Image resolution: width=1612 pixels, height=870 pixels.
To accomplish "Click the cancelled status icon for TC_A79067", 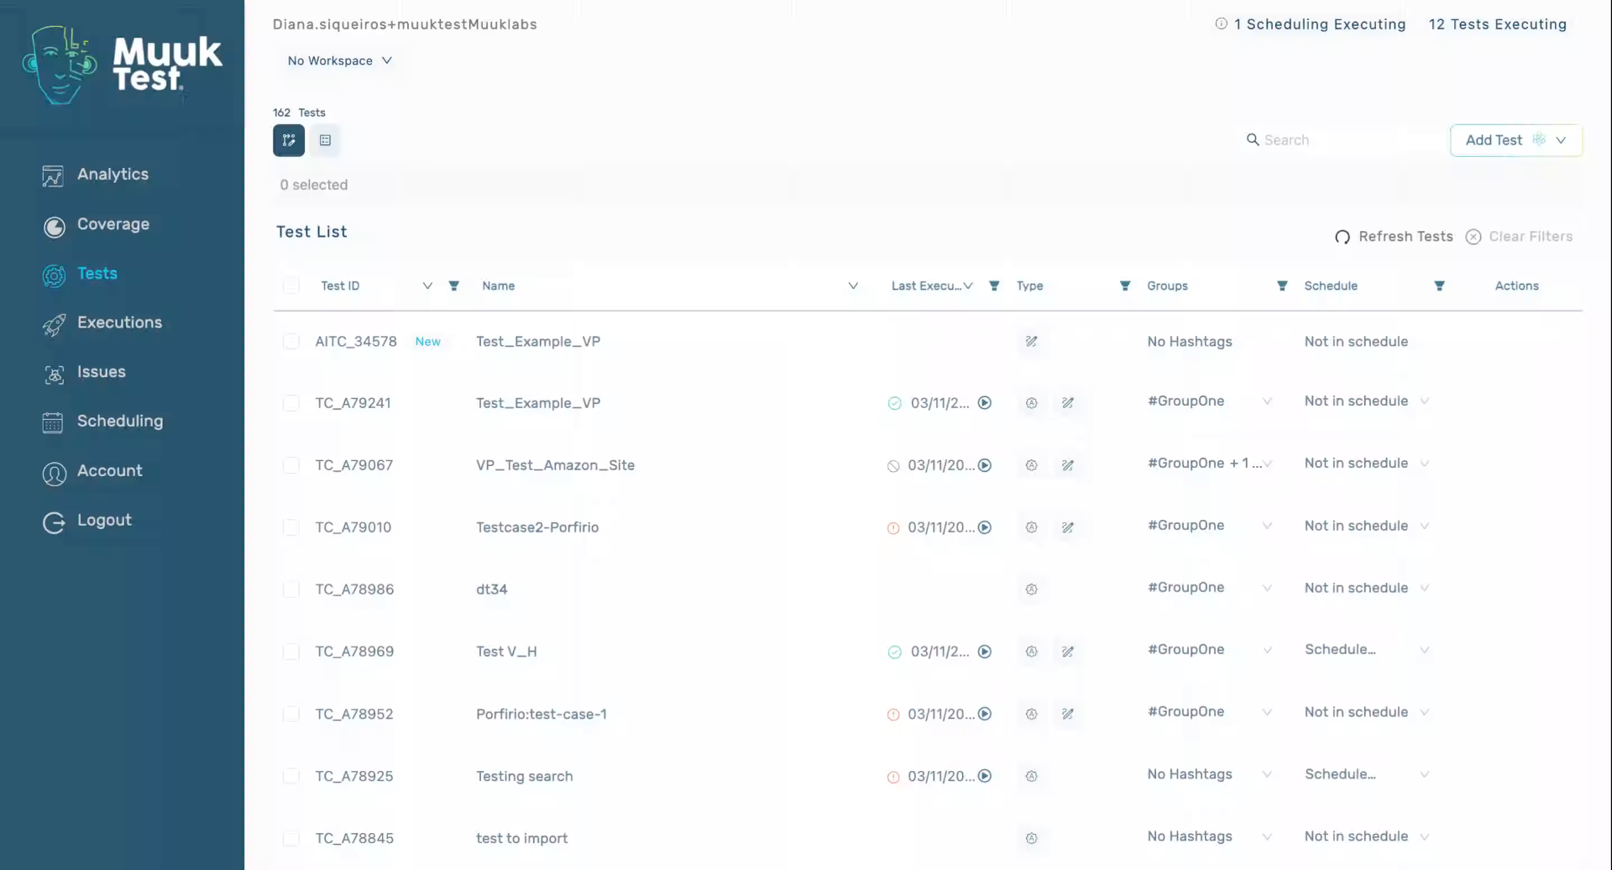I will click(x=893, y=466).
